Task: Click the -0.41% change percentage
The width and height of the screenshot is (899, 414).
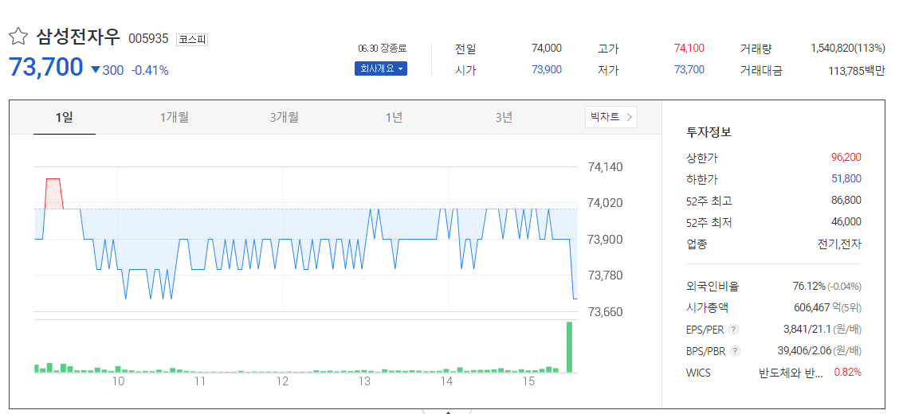Action: click(x=150, y=70)
